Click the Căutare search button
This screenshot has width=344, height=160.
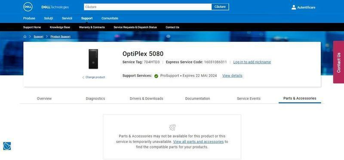(220, 7)
